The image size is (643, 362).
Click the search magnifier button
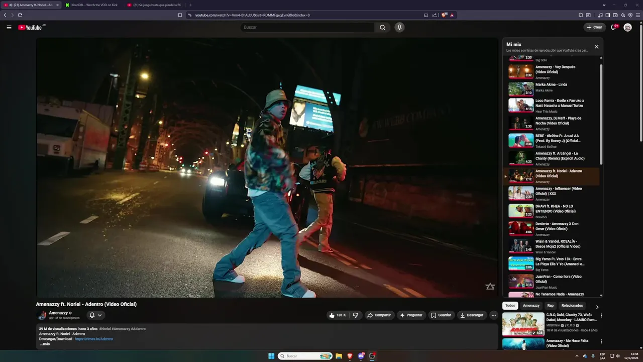tap(382, 27)
